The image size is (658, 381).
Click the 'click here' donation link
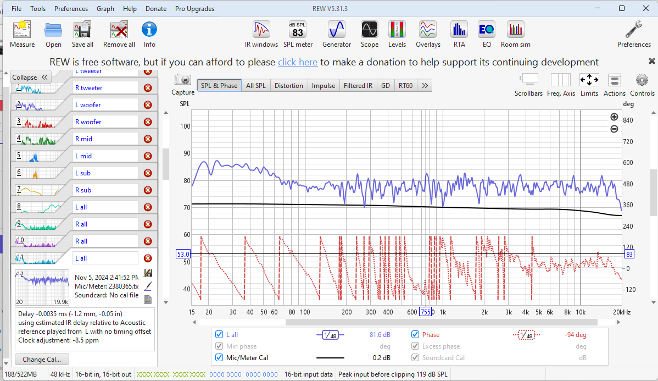298,62
